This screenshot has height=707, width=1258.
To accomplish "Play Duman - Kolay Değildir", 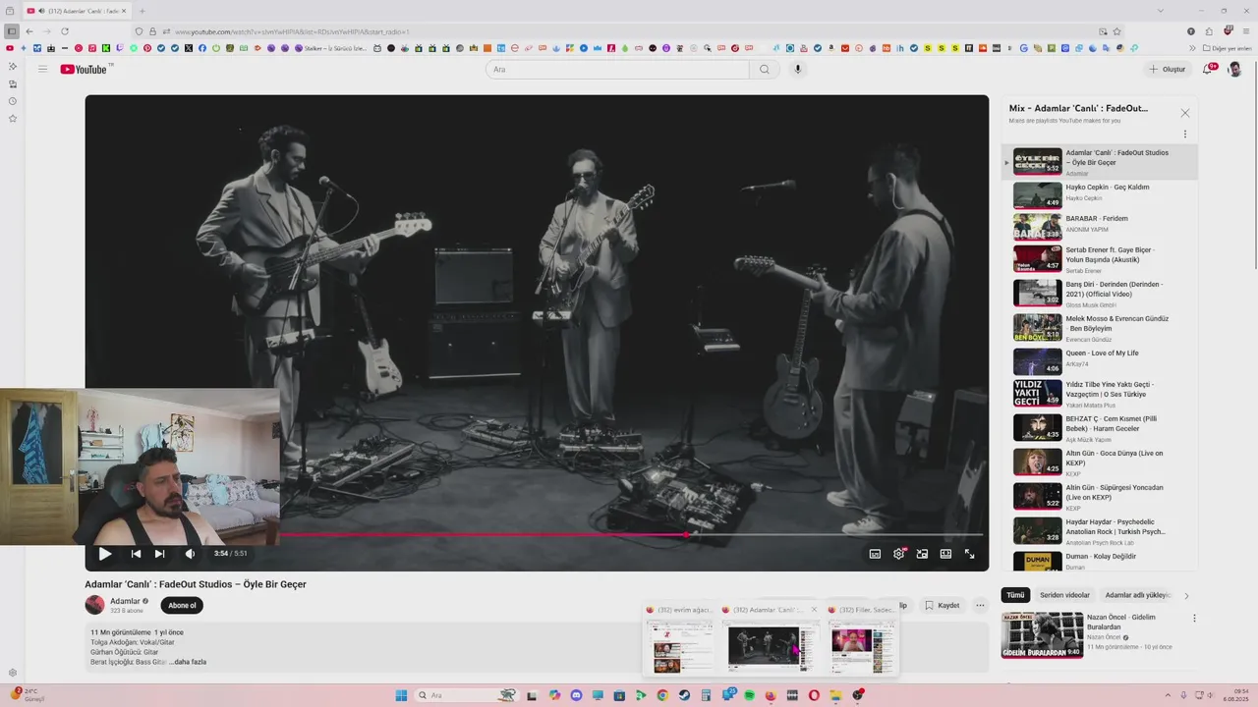I will (x=1100, y=562).
